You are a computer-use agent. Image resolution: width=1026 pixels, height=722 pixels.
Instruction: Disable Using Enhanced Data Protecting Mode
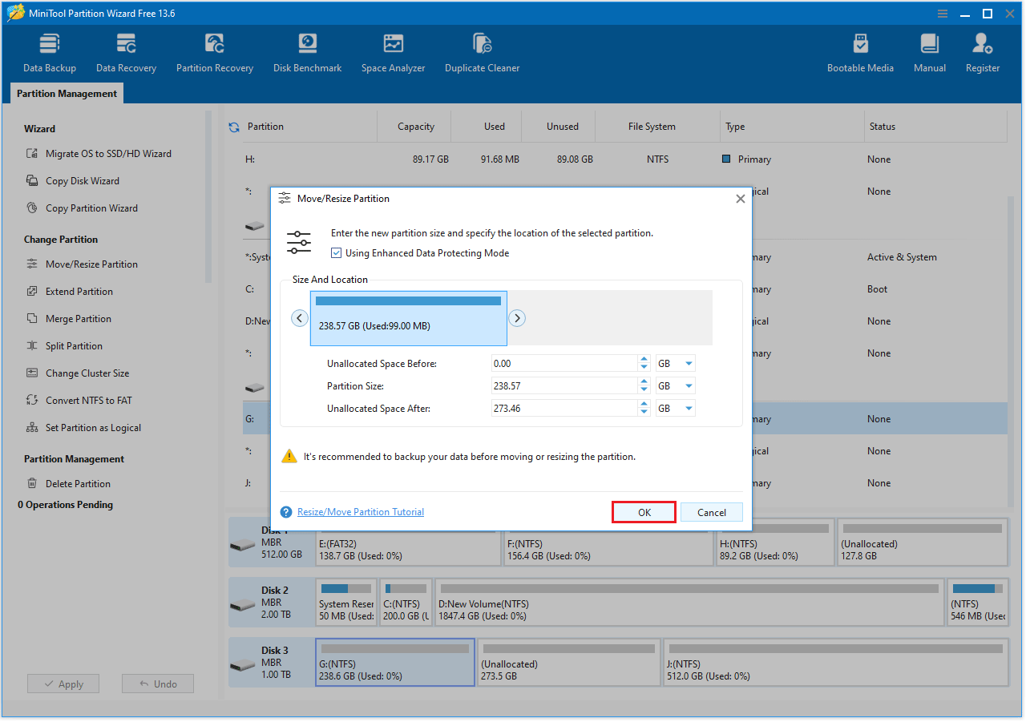coord(336,252)
